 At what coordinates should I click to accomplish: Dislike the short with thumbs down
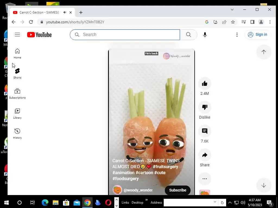coord(205,107)
